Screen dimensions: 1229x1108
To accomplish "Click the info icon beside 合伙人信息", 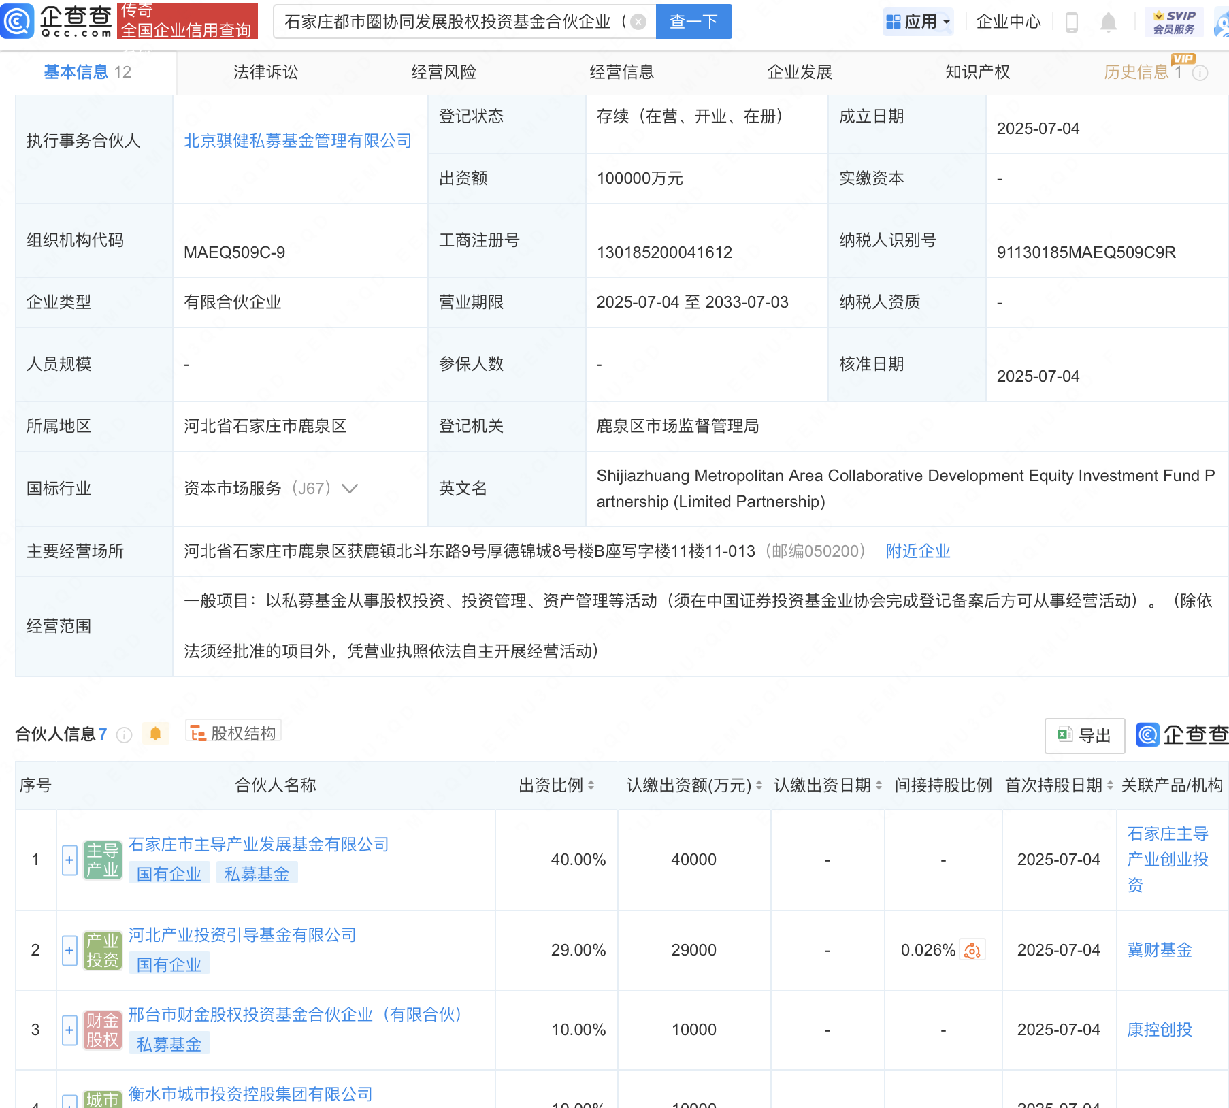I will coord(124,734).
